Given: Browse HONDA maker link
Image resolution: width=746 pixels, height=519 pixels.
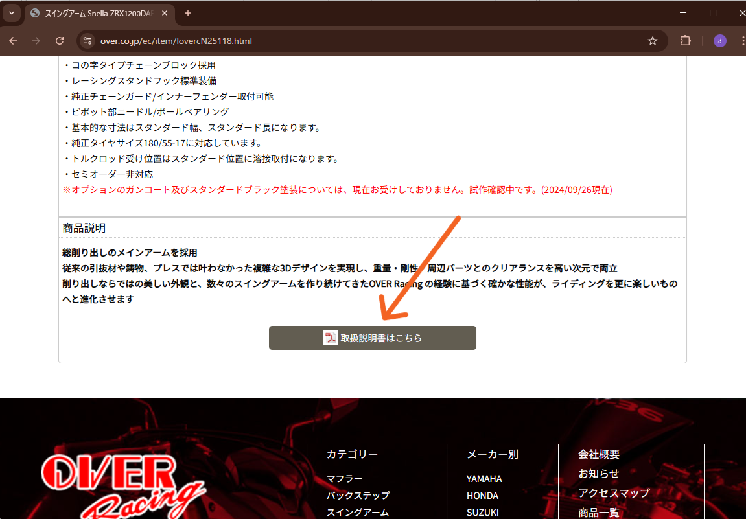Looking at the screenshot, I should pyautogui.click(x=482, y=496).
